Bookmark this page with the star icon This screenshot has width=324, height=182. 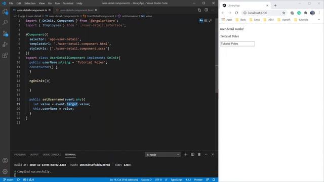pyautogui.click(x=283, y=13)
